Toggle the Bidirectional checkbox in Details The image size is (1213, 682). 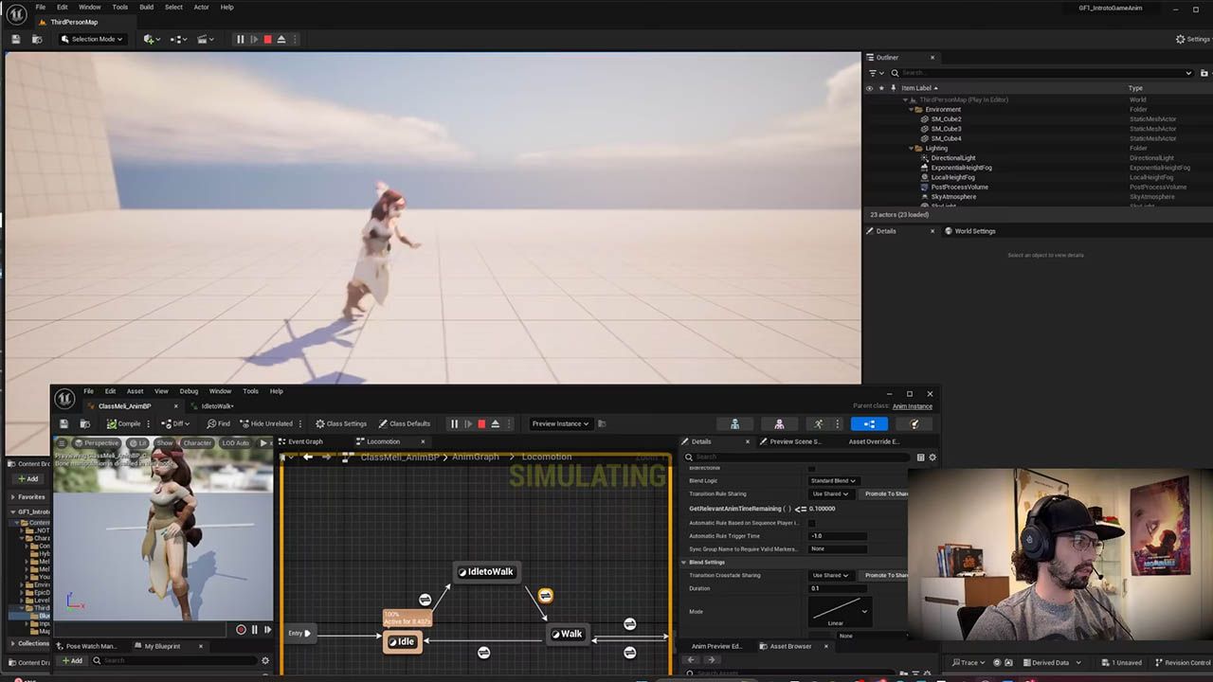point(811,468)
